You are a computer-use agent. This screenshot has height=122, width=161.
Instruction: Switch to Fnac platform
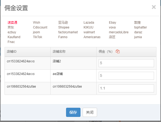(x=11, y=42)
